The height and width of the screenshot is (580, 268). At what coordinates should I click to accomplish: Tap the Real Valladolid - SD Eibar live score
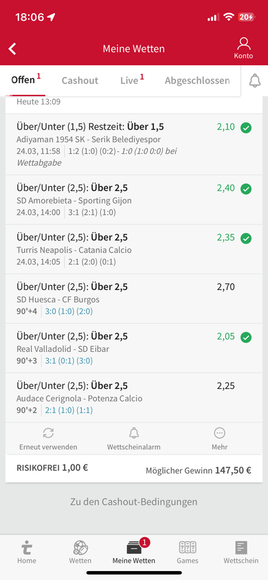click(69, 361)
